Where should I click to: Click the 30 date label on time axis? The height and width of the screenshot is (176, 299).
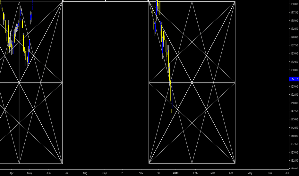(x=158, y=173)
